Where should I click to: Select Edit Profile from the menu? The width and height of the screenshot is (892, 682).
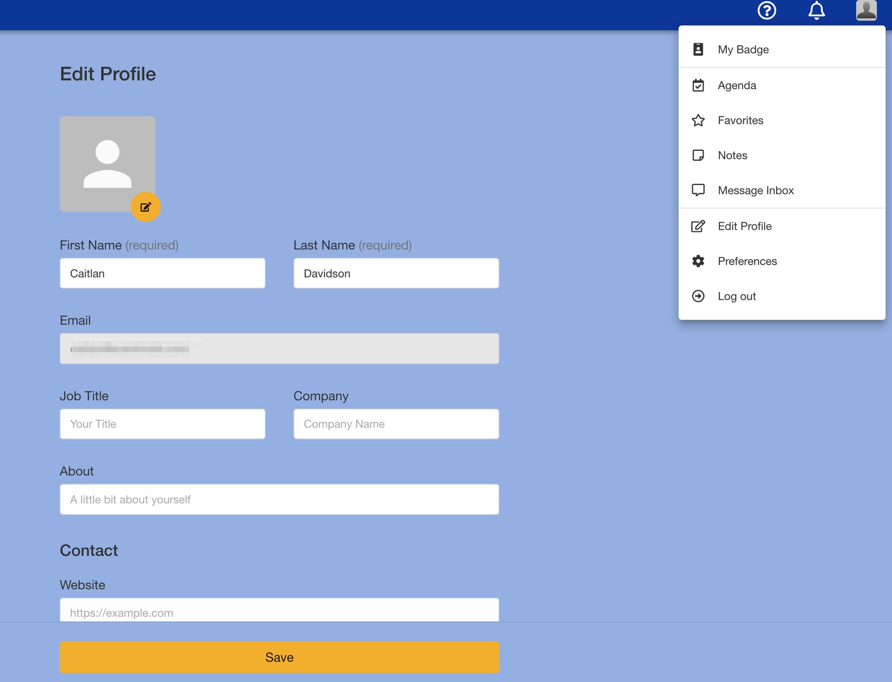click(745, 226)
